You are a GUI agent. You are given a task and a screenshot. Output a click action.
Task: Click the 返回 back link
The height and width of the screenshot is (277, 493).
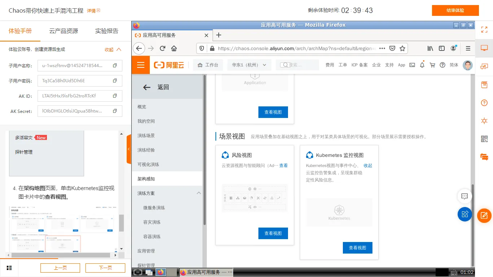click(156, 87)
